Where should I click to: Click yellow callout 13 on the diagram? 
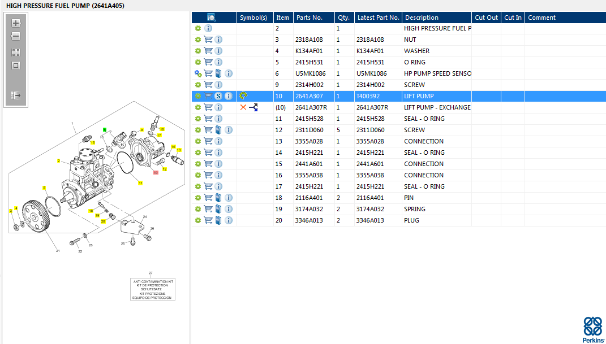pos(179,150)
